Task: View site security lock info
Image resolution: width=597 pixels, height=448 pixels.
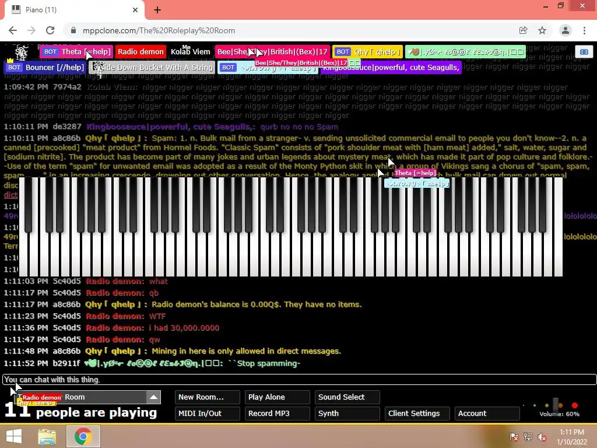Action: click(x=73, y=30)
